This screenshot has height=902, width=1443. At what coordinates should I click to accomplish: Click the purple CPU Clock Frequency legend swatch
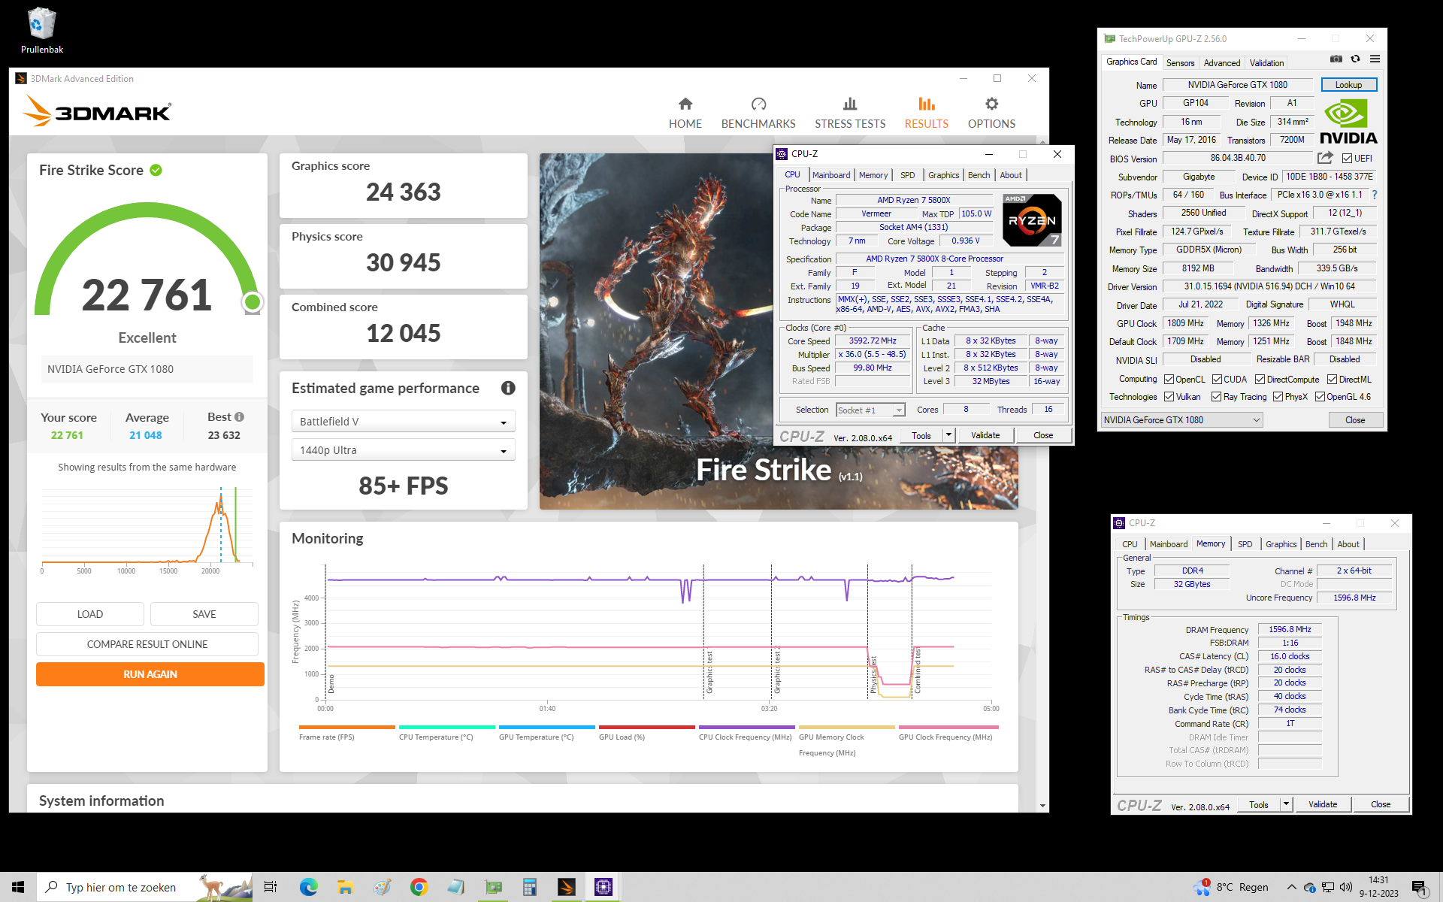pos(746,727)
